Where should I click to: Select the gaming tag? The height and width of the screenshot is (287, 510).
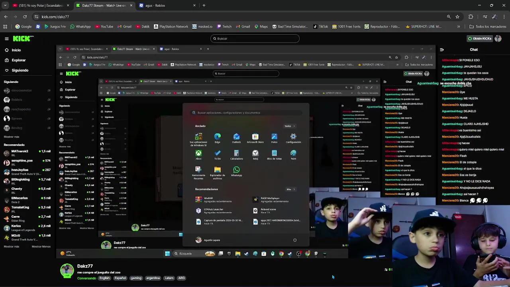136,278
